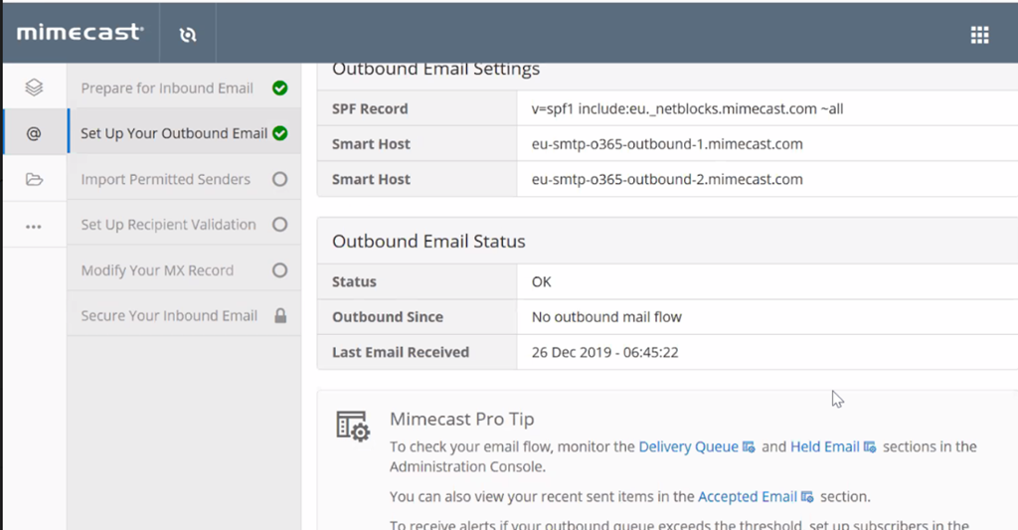This screenshot has height=530, width=1018.
Task: Click the Mimecast logo
Action: 80,33
